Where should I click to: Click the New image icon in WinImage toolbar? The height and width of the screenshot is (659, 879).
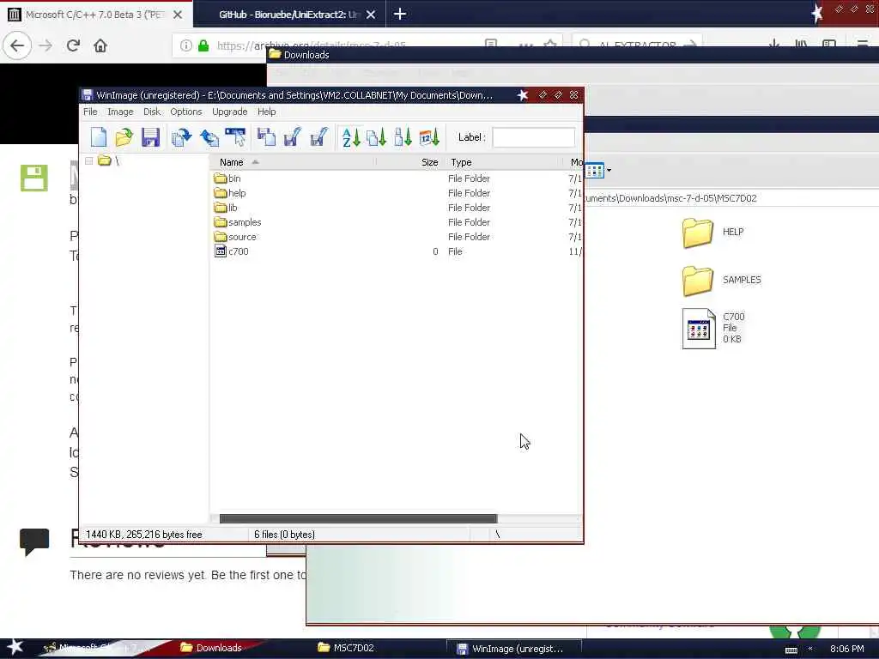click(99, 136)
